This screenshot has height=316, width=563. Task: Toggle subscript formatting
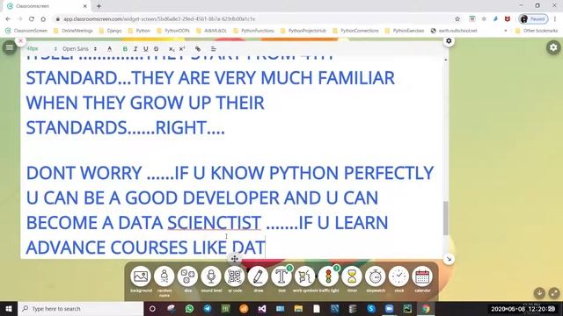click(172, 49)
